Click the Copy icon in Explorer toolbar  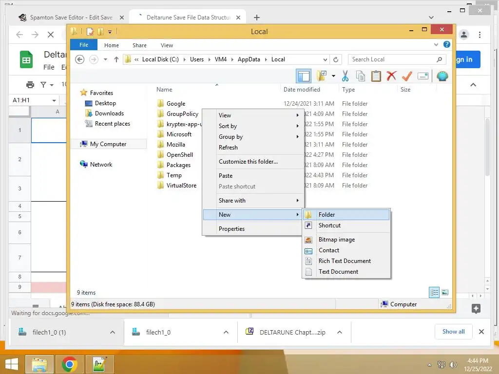360,76
